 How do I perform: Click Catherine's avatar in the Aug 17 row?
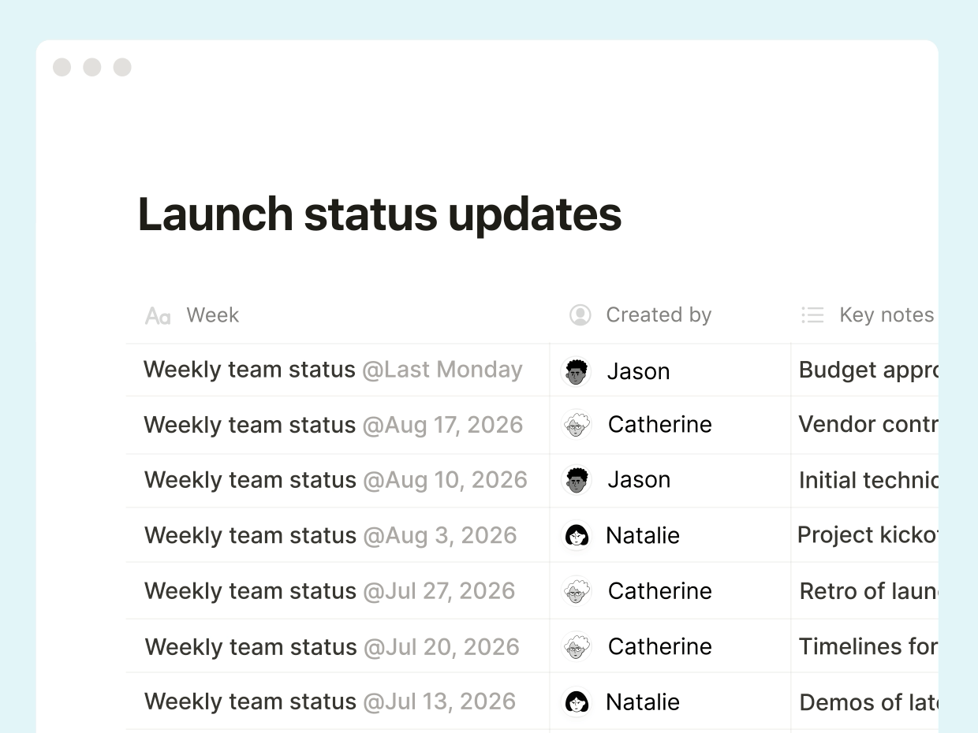577,425
